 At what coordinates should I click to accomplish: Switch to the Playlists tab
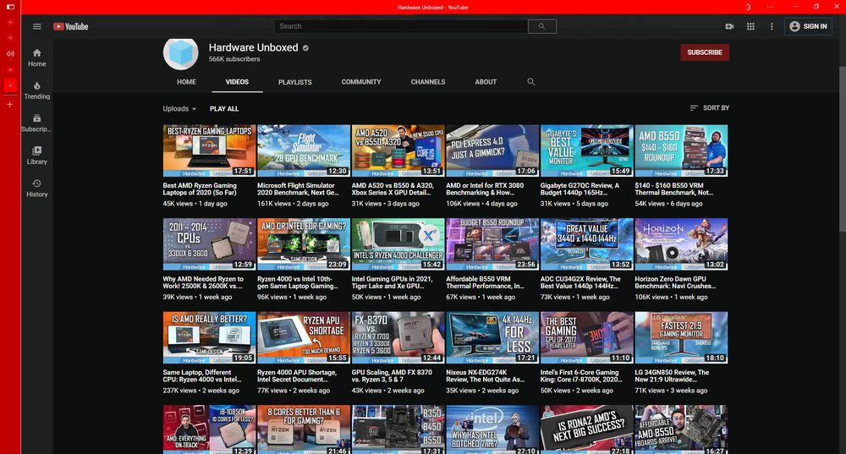click(x=294, y=82)
